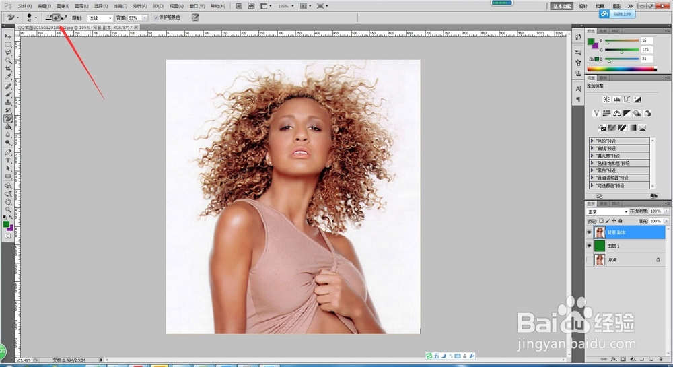Select the 3D Rotate tool
Screen dimensions: 673x367
pyautogui.click(x=7, y=186)
